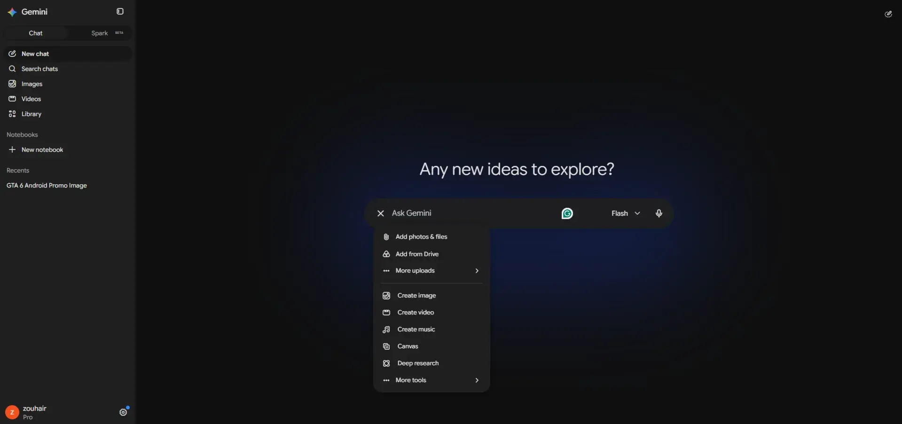Click the Notebooks section label
The image size is (902, 424).
click(x=22, y=134)
